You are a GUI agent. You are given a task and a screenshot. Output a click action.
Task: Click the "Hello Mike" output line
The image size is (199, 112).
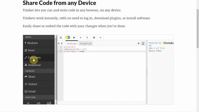tap(155, 51)
